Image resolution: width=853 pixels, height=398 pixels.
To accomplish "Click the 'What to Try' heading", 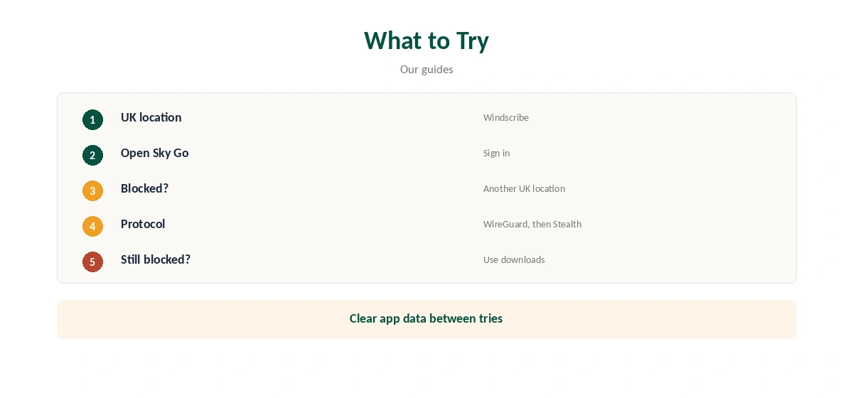I will pyautogui.click(x=426, y=41).
